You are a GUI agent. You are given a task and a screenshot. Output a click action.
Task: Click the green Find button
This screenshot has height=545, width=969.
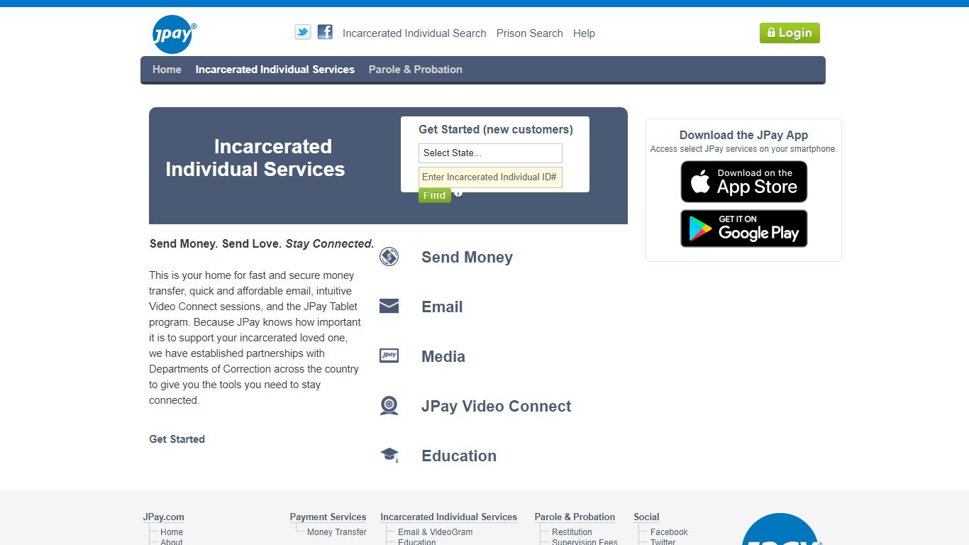pyautogui.click(x=434, y=195)
